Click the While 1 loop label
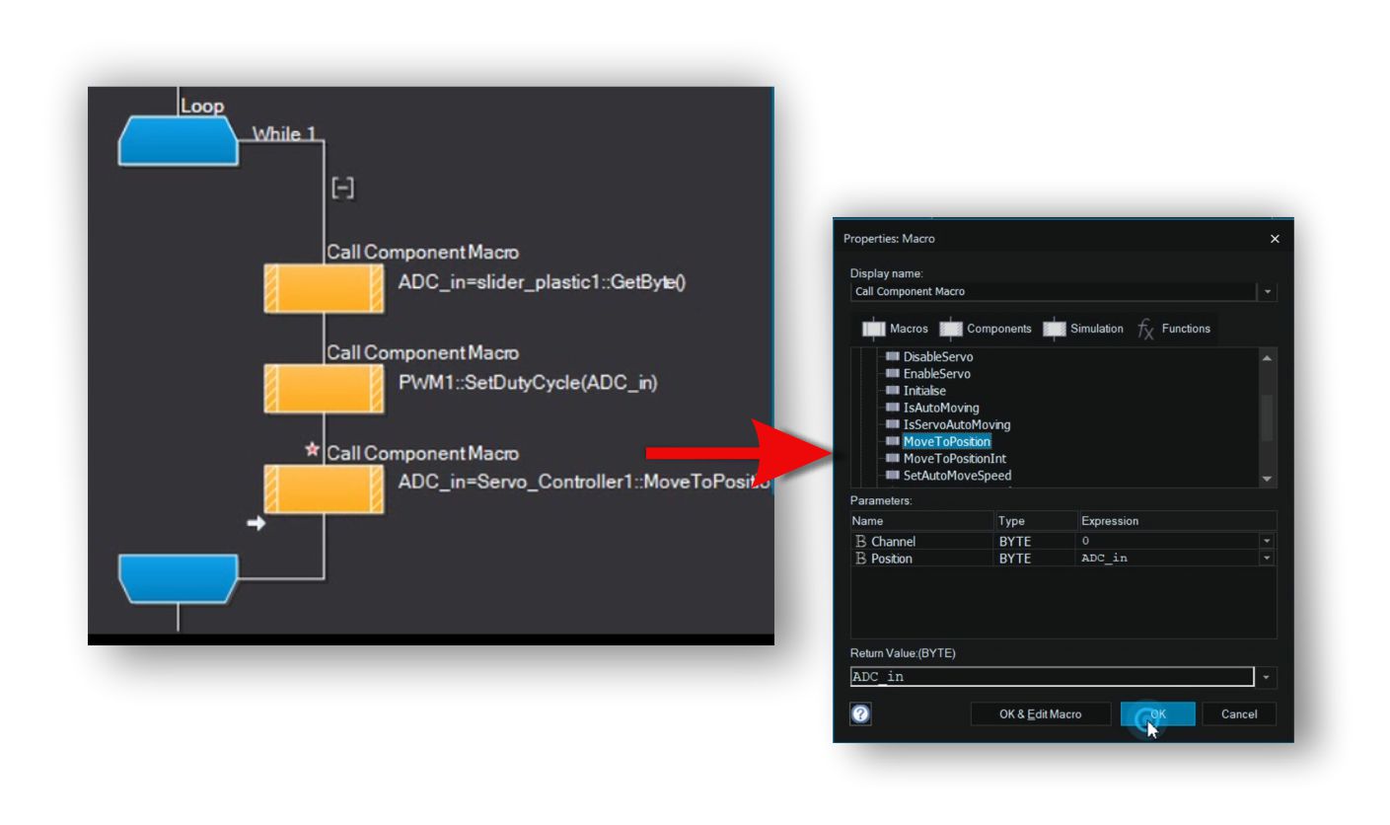 click(x=284, y=134)
